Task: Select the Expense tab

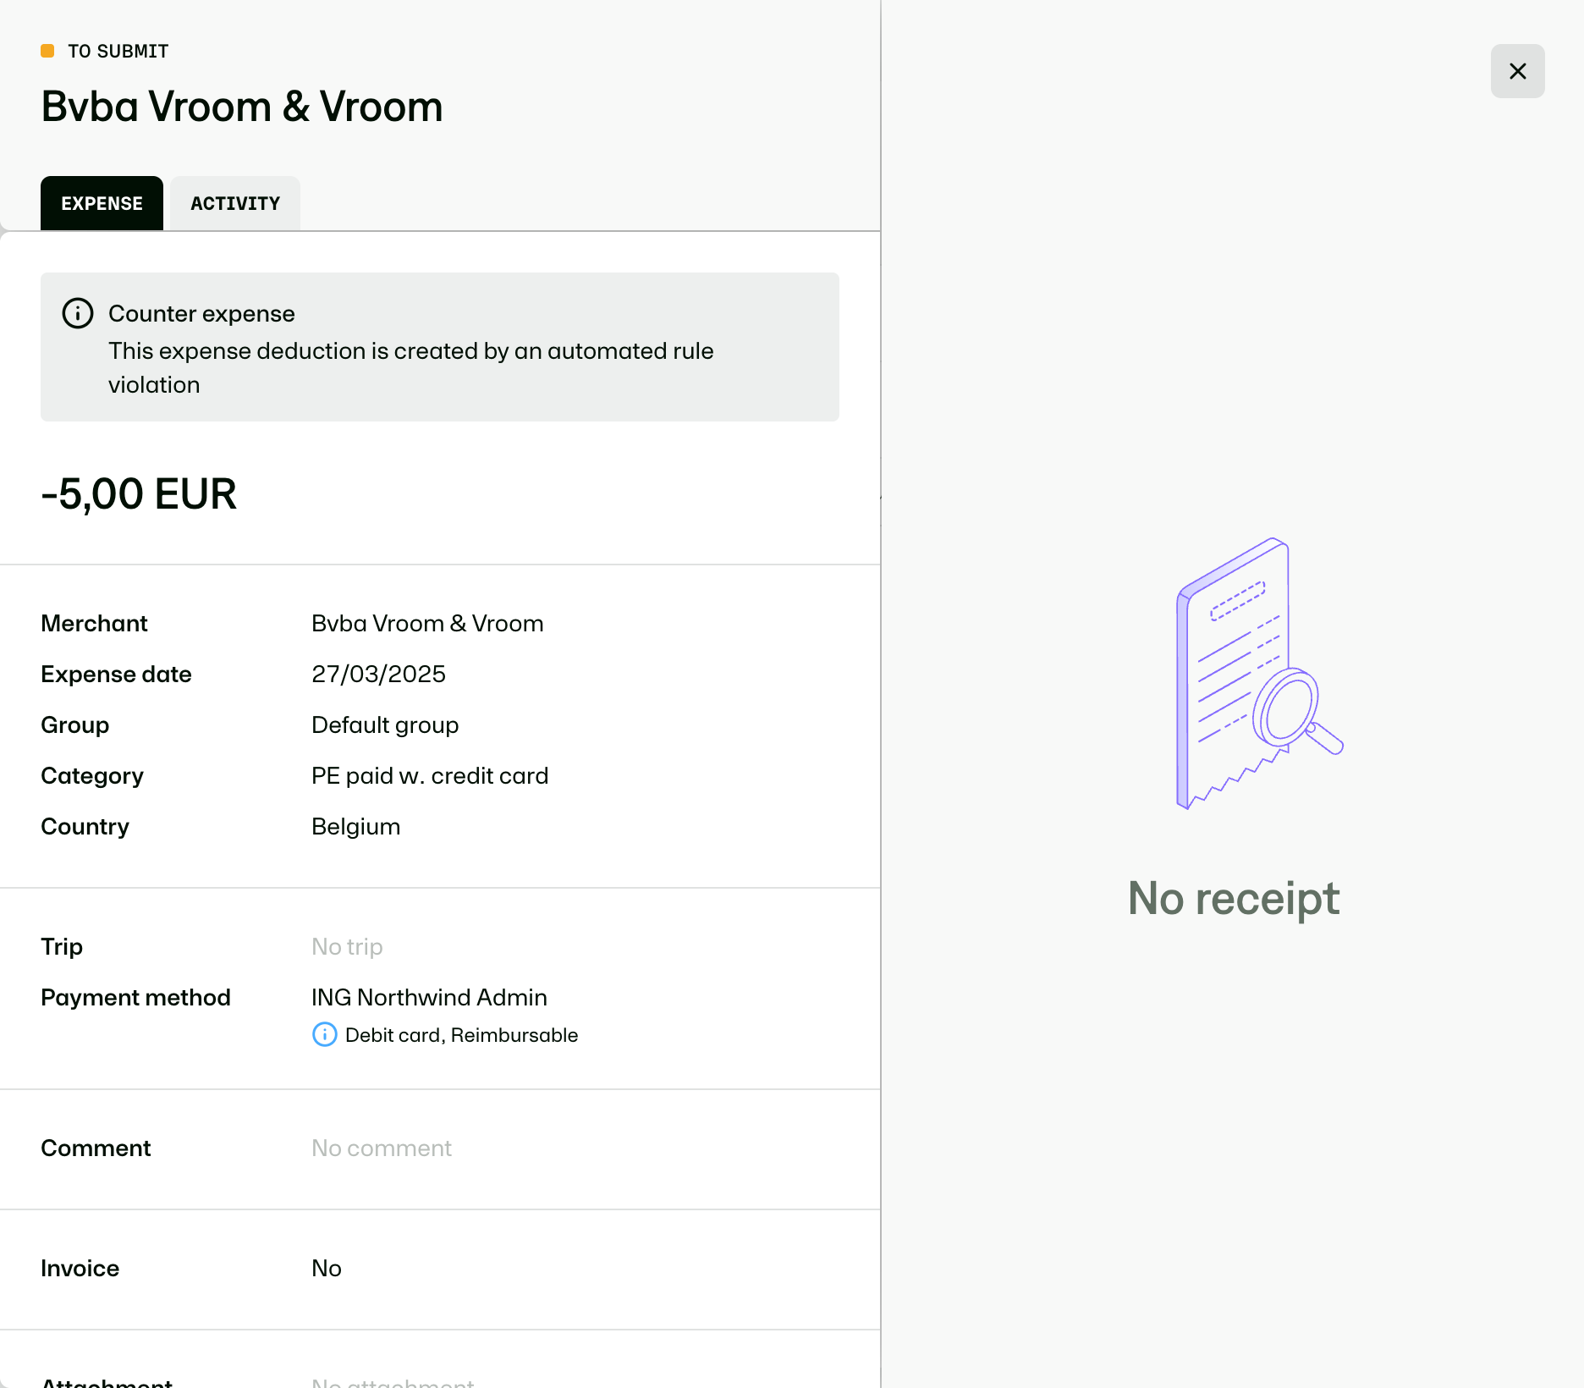Action: (102, 203)
